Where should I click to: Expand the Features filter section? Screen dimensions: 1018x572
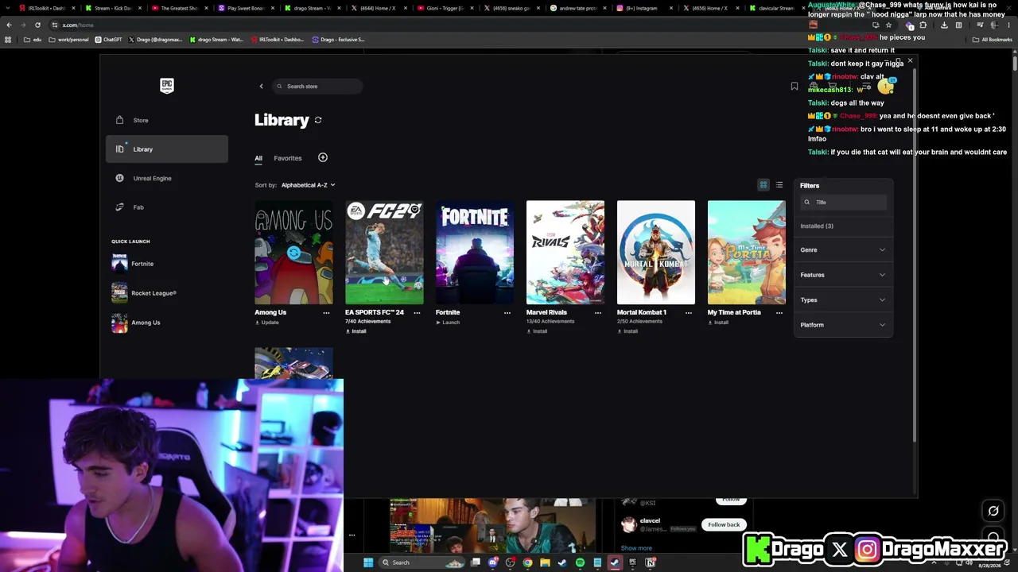click(x=843, y=275)
